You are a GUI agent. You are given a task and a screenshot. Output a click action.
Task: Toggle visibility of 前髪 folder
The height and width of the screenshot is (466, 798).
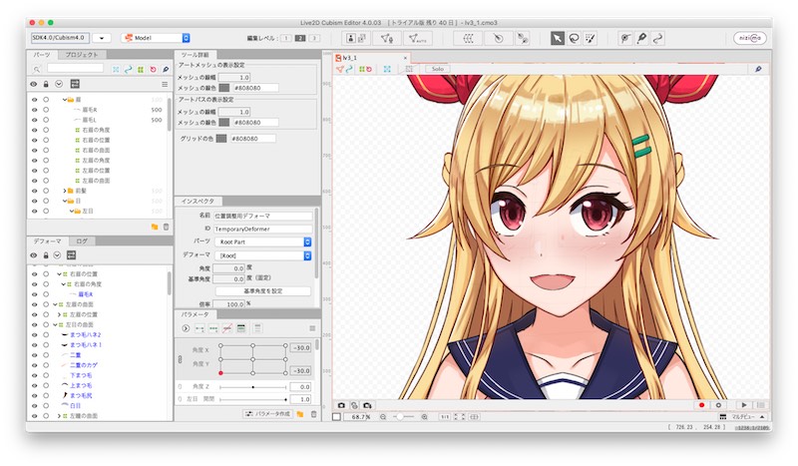(x=34, y=191)
